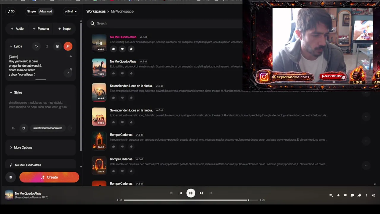The width and height of the screenshot is (380, 214).
Task: Share the 3:10 Rompe Cadenas track
Action: [x=131, y=147]
